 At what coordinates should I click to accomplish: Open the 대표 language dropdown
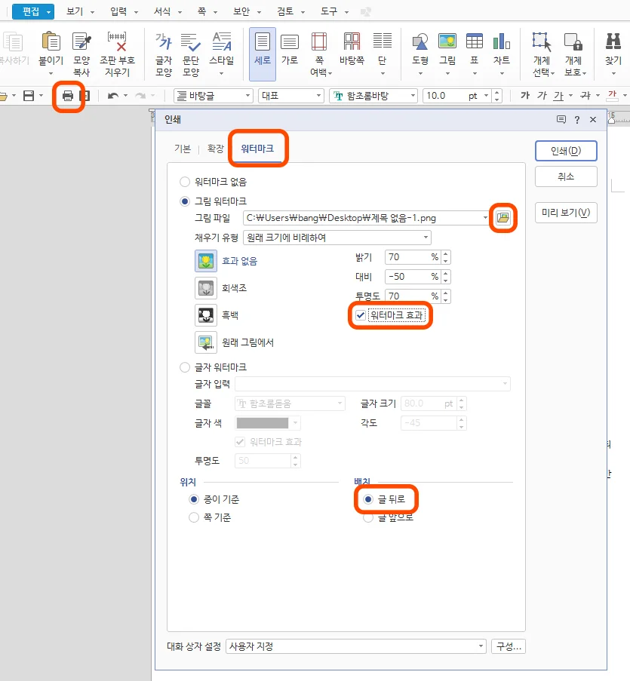click(318, 96)
